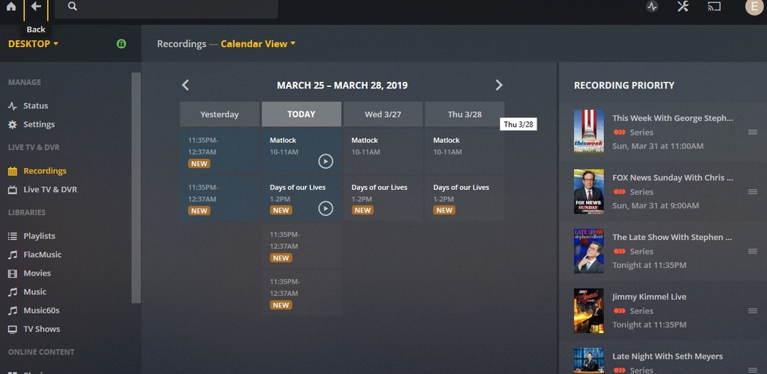Select the TODAY column header
Viewport: 767px width, 374px height.
click(302, 114)
